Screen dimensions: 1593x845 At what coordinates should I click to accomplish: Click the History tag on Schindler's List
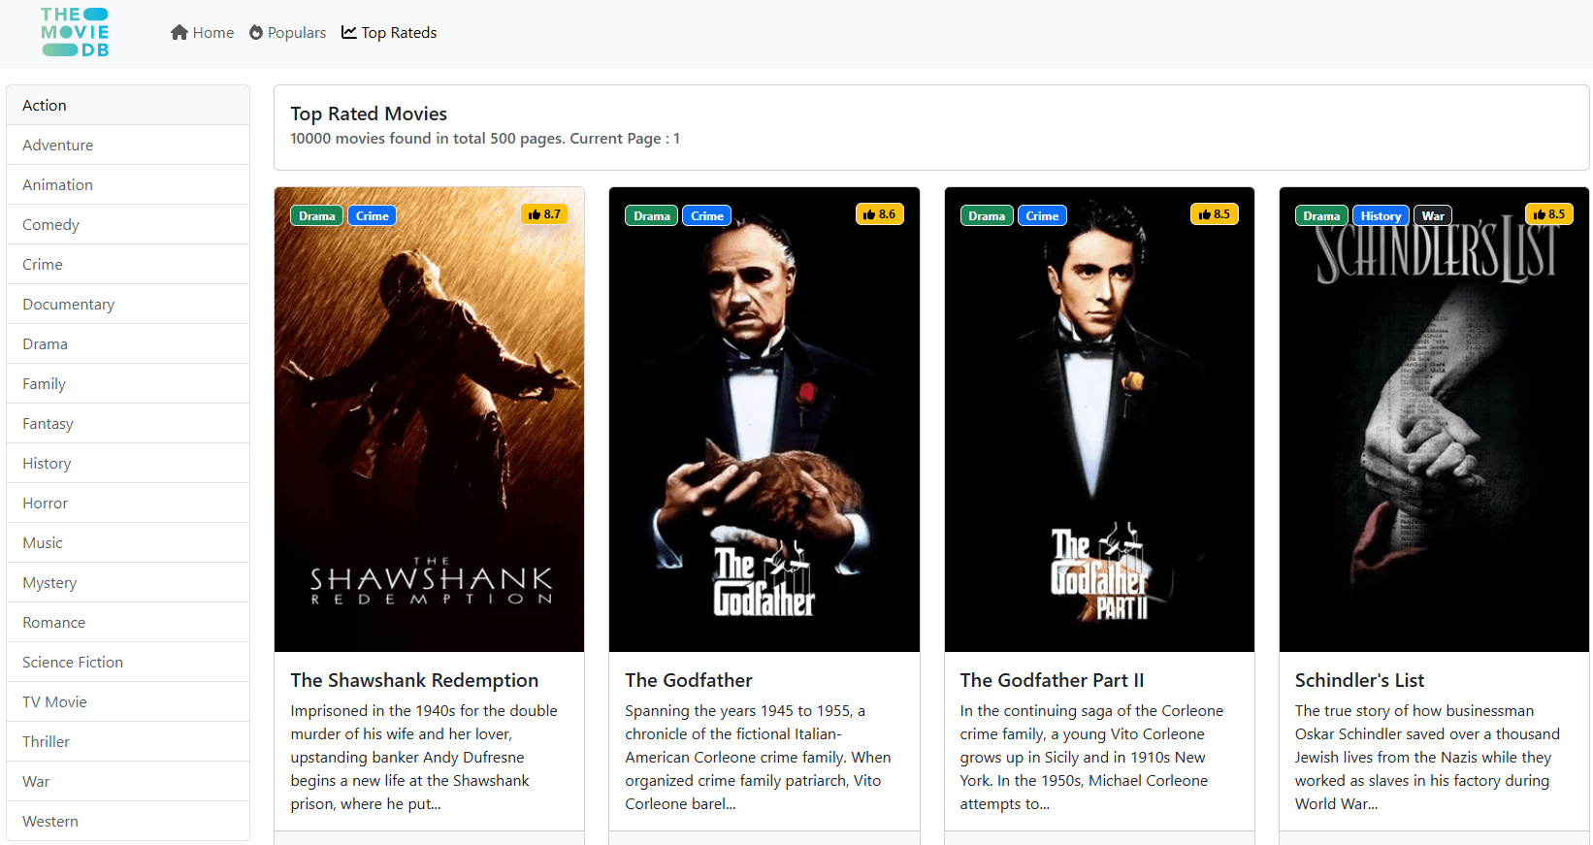tap(1380, 216)
